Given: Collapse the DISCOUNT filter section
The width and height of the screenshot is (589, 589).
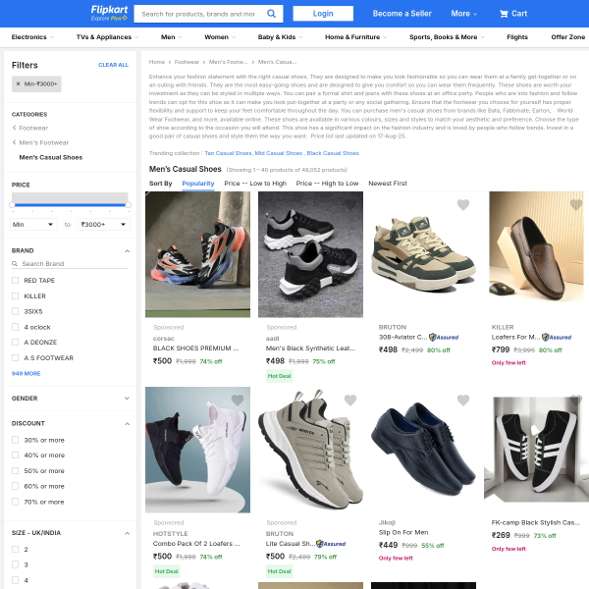Looking at the screenshot, I should tap(127, 424).
